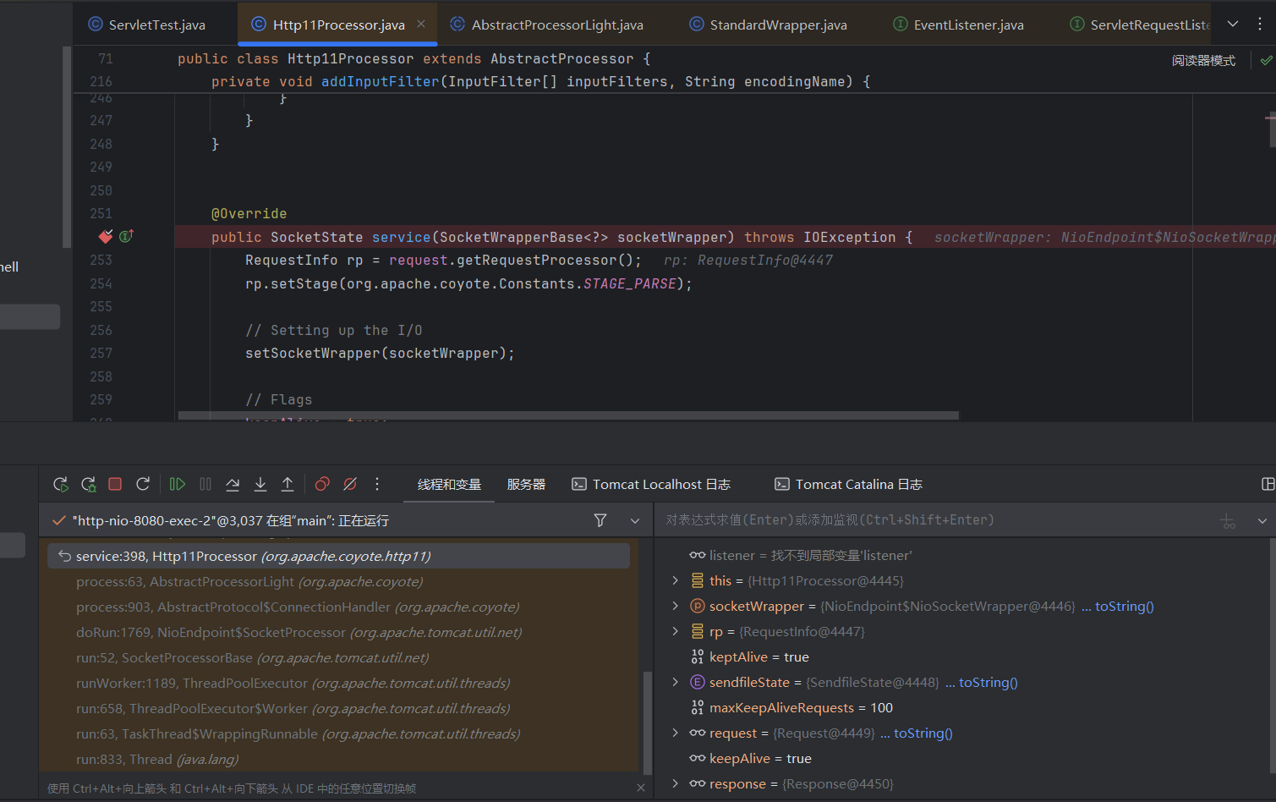Click the editor horizontal scrollbar

pos(567,415)
